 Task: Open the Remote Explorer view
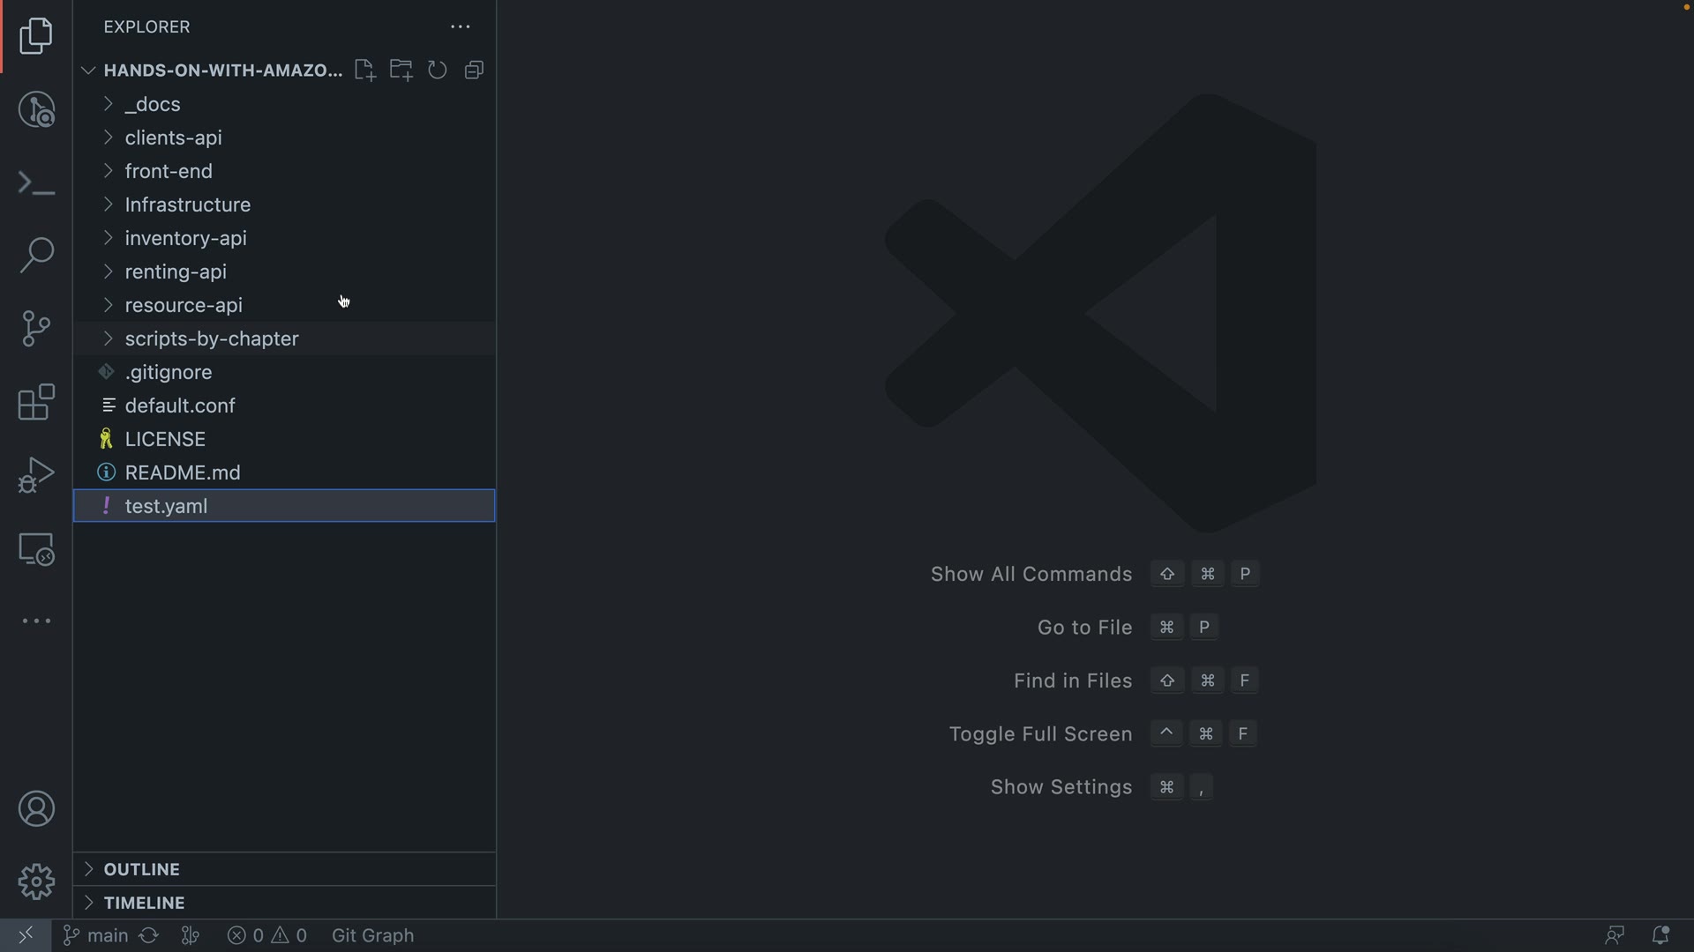tap(36, 549)
